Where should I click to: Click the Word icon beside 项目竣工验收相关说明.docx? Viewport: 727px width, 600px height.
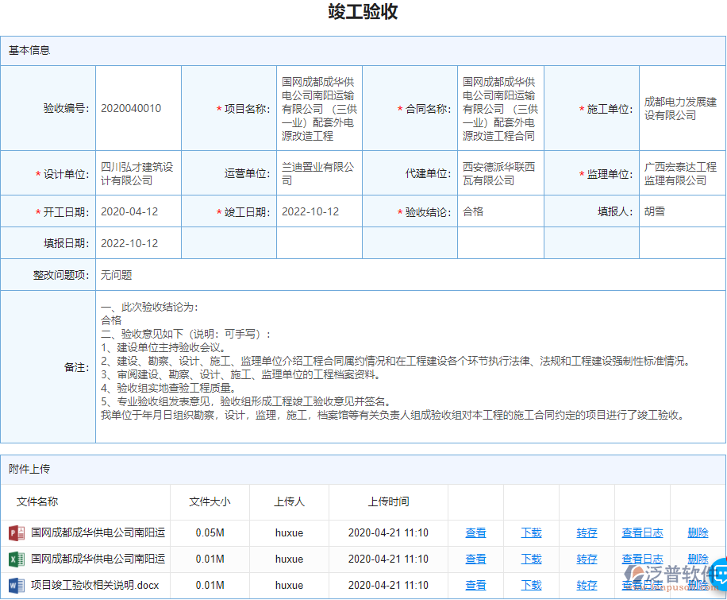14,584
